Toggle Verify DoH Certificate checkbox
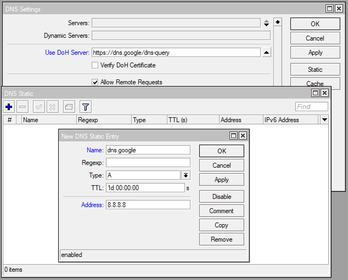Image resolution: width=348 pixels, height=280 pixels. click(95, 65)
